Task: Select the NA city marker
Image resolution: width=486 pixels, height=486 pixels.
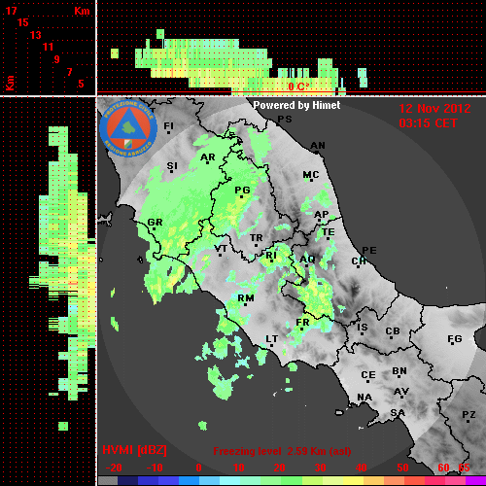Action: pos(364,399)
